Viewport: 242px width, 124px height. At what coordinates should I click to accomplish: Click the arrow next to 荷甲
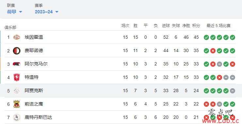20,12
